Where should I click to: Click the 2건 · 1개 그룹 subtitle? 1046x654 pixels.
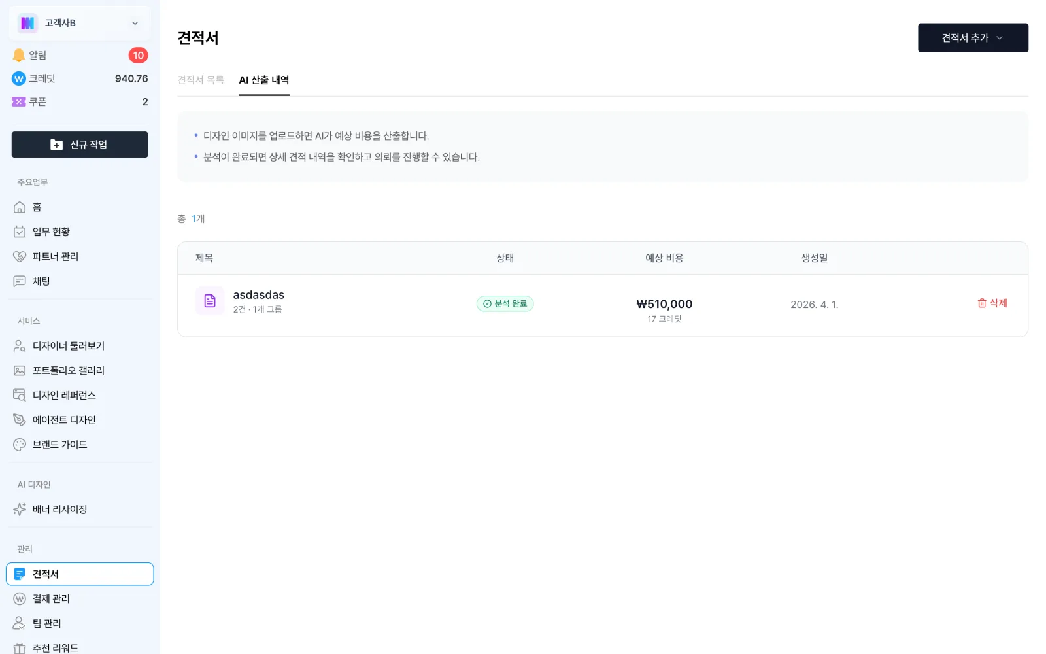pos(258,309)
